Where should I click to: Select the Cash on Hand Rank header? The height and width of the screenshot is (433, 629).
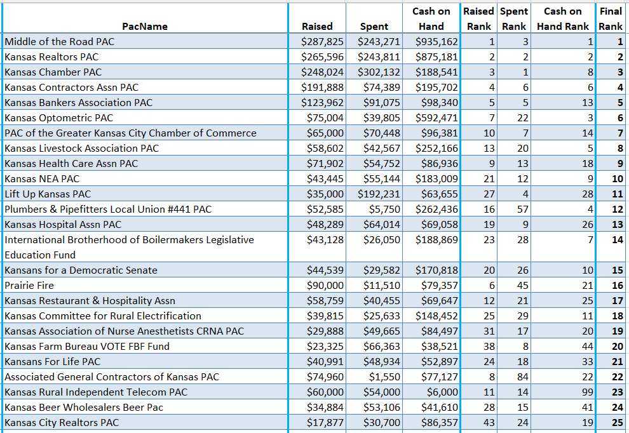[x=563, y=18]
